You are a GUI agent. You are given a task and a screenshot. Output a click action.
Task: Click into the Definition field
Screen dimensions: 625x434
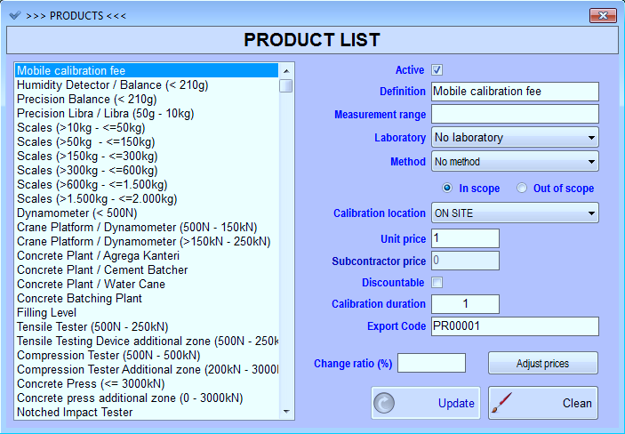coord(515,92)
